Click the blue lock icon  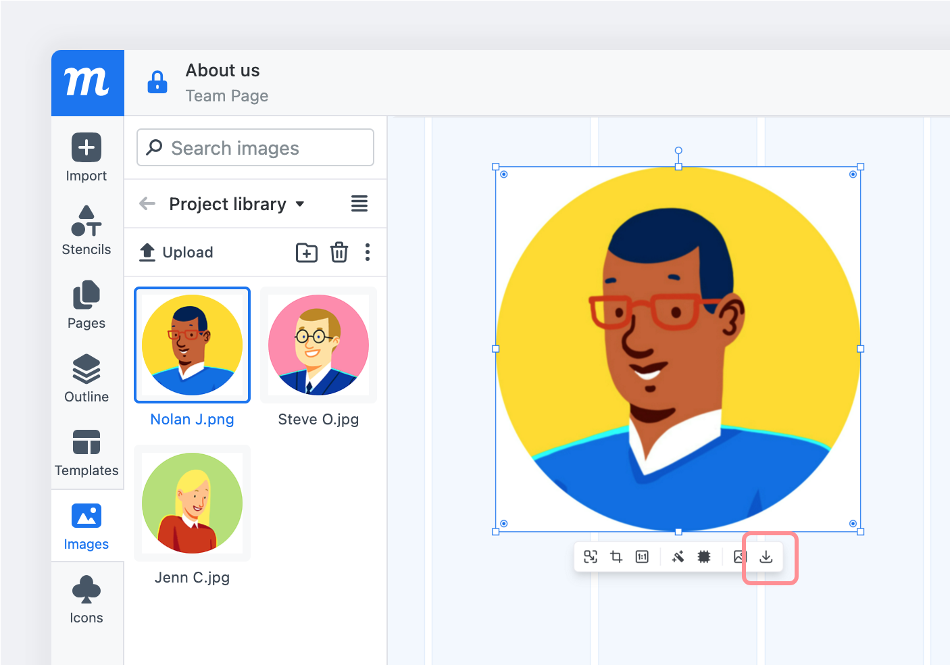coord(157,82)
